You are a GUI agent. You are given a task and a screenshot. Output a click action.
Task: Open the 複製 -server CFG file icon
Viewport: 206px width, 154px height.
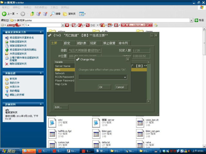96,123
